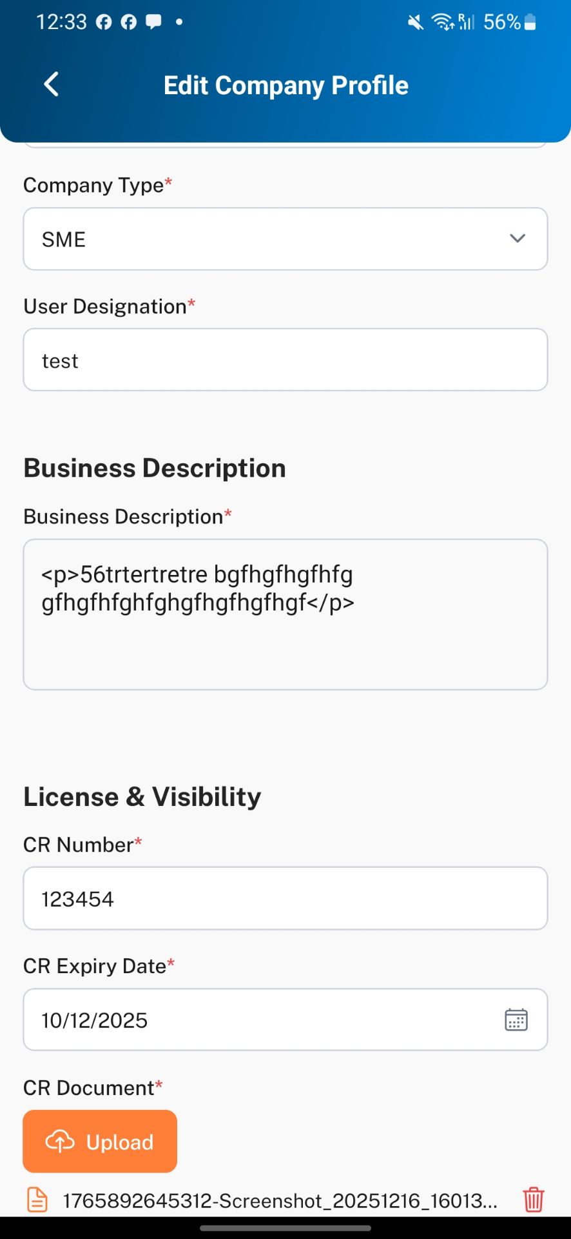This screenshot has height=1239, width=571.
Task: Edit the Business Description text area
Action: pyautogui.click(x=285, y=614)
